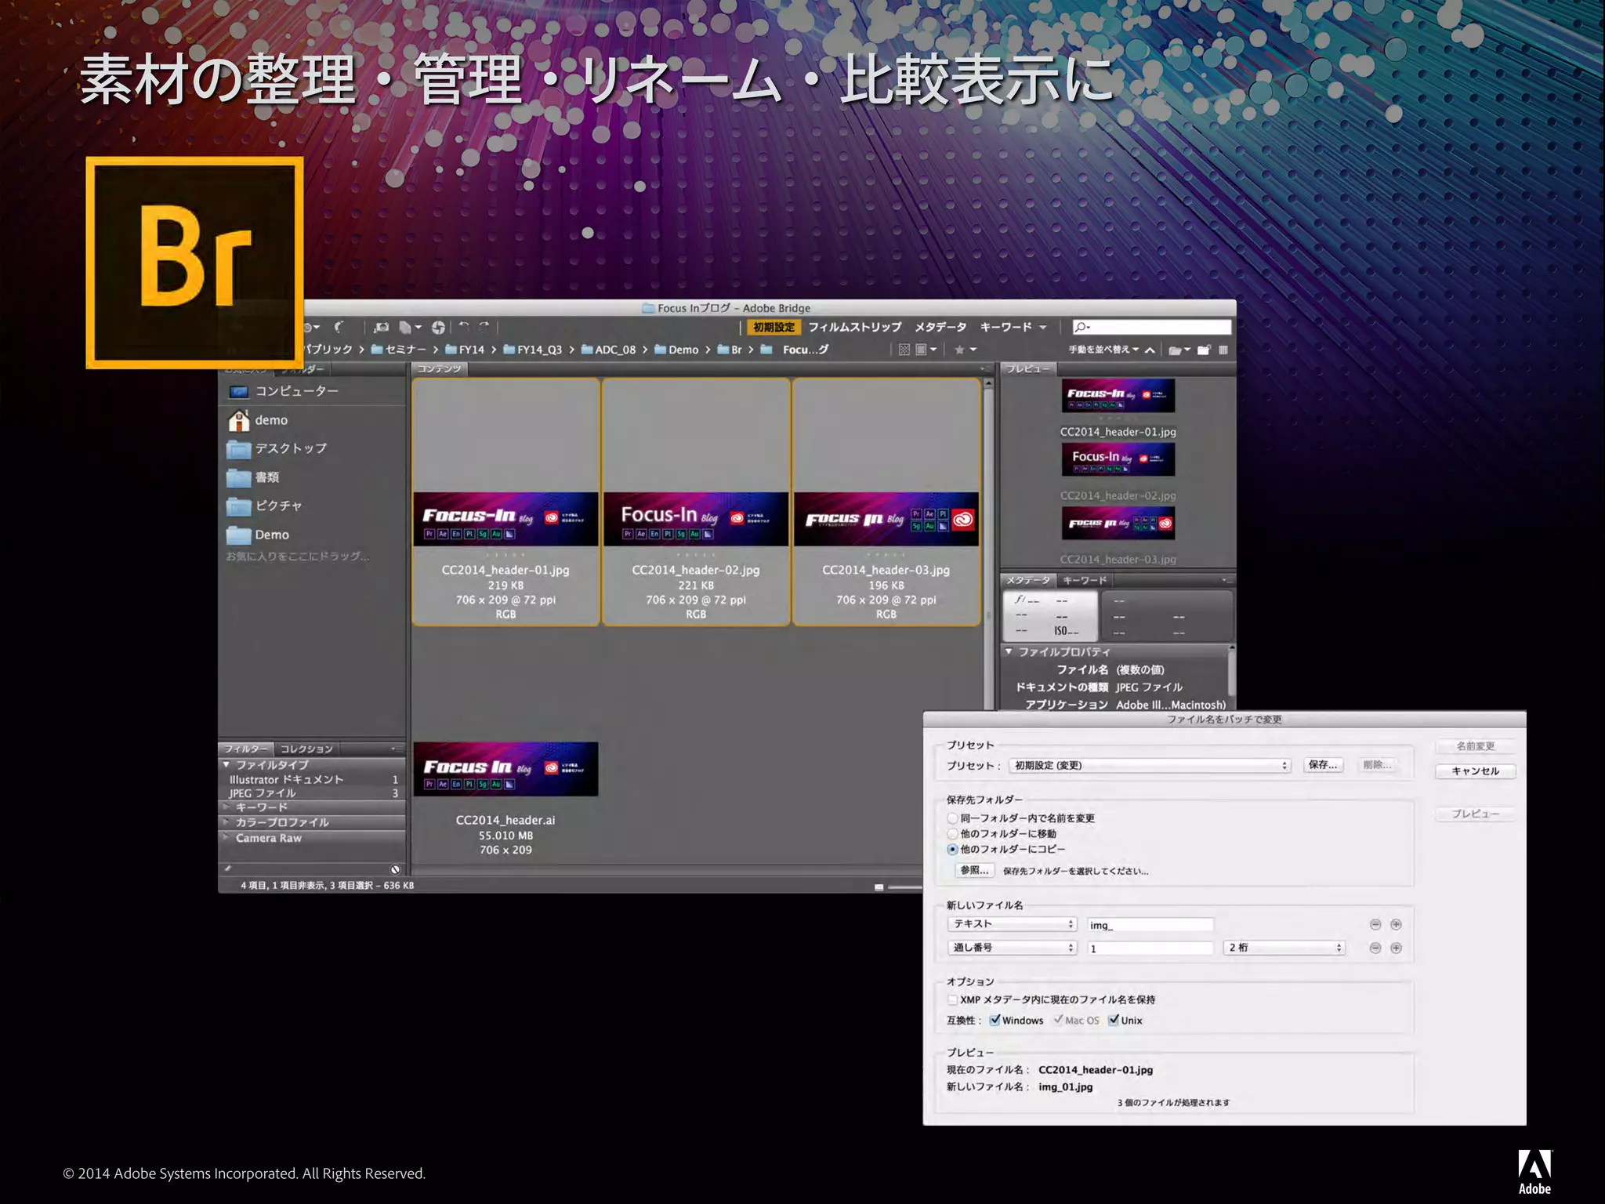Toggle the Windows compatibility checkbox
The image size is (1605, 1204).
point(995,1020)
